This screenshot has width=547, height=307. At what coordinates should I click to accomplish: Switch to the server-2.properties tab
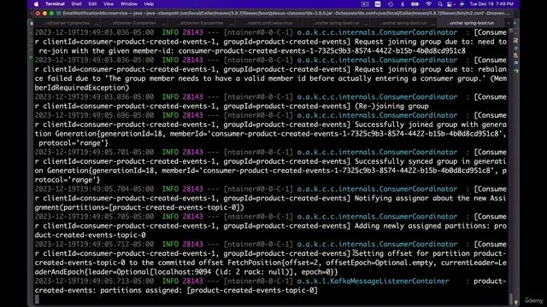pos(134,23)
